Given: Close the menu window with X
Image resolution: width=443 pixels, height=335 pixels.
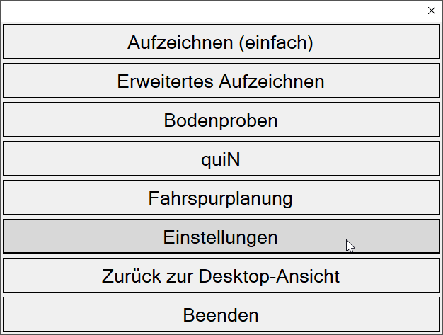Looking at the screenshot, I should pos(432,11).
